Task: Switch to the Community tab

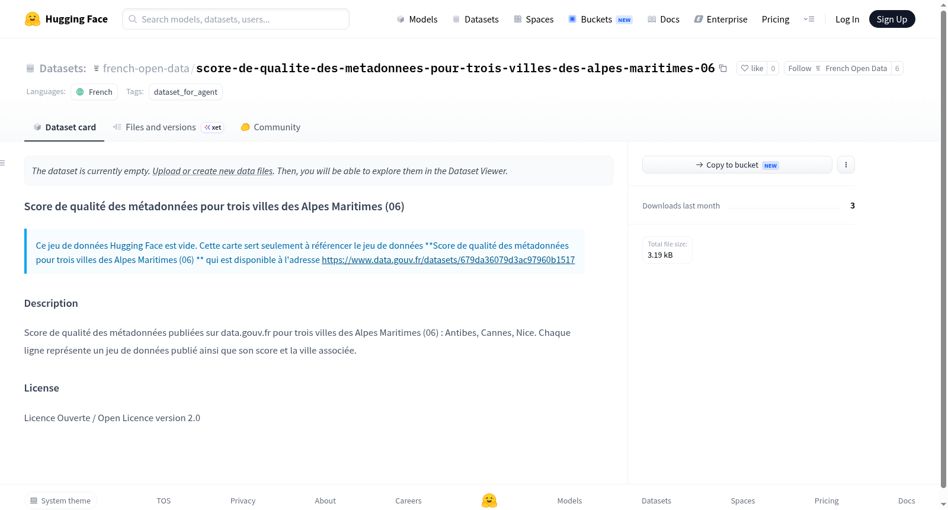Action: pyautogui.click(x=270, y=127)
